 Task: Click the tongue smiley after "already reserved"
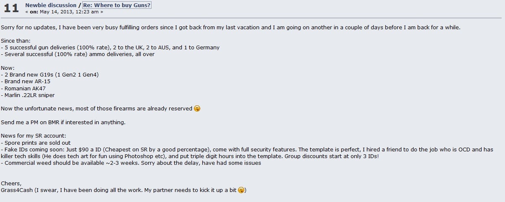197,109
